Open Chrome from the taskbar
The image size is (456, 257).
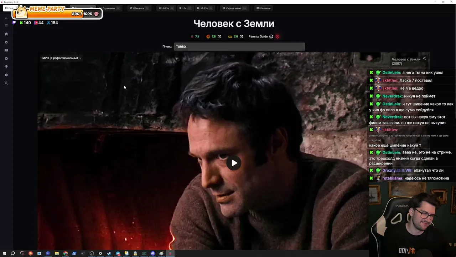click(66, 253)
